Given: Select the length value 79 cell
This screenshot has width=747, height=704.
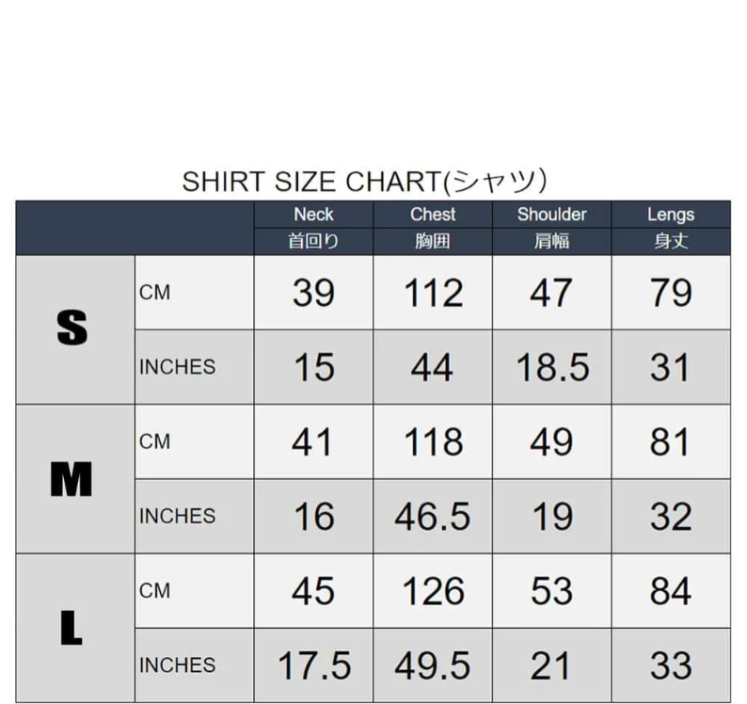Looking at the screenshot, I should click(671, 293).
